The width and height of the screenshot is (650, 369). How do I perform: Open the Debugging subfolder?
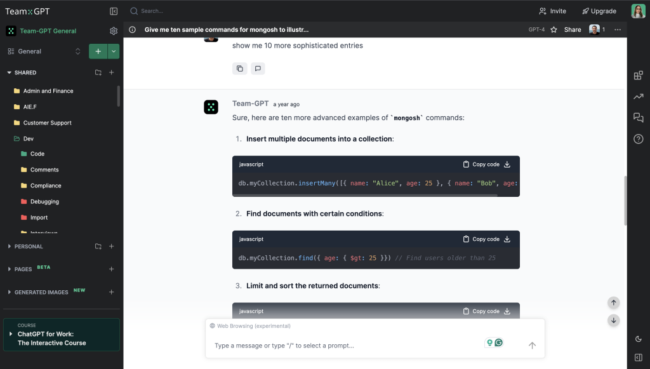tap(40, 201)
